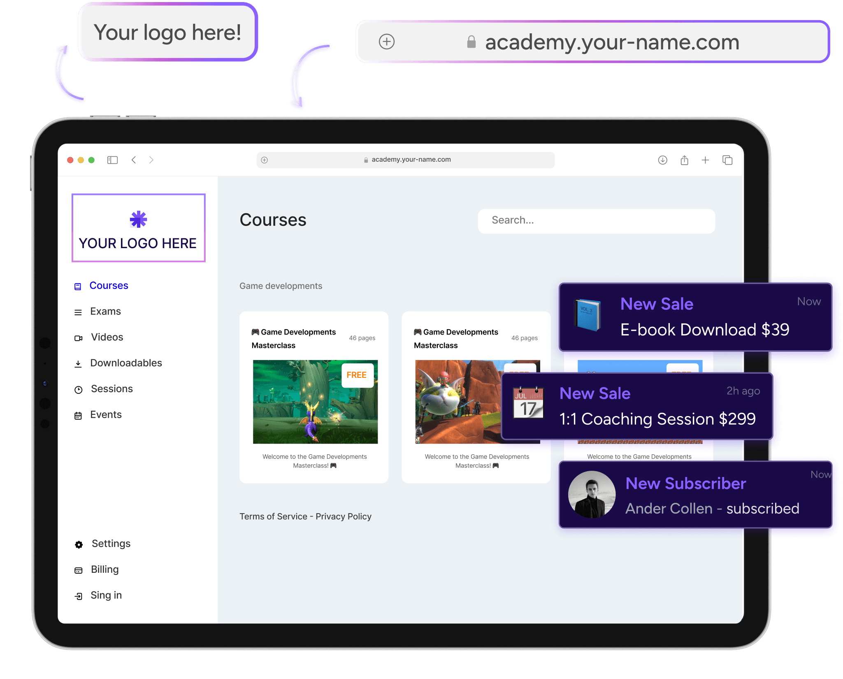Expand the New Sale E-book notification
This screenshot has height=679, width=843.
693,321
